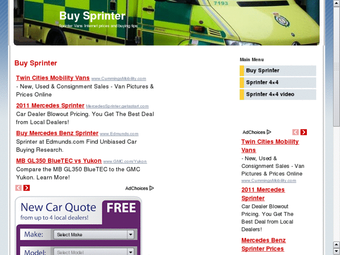Image resolution: width=340 pixels, height=255 pixels.
Task: Open Buy Sprinter in Main Menu
Action: (x=278, y=71)
